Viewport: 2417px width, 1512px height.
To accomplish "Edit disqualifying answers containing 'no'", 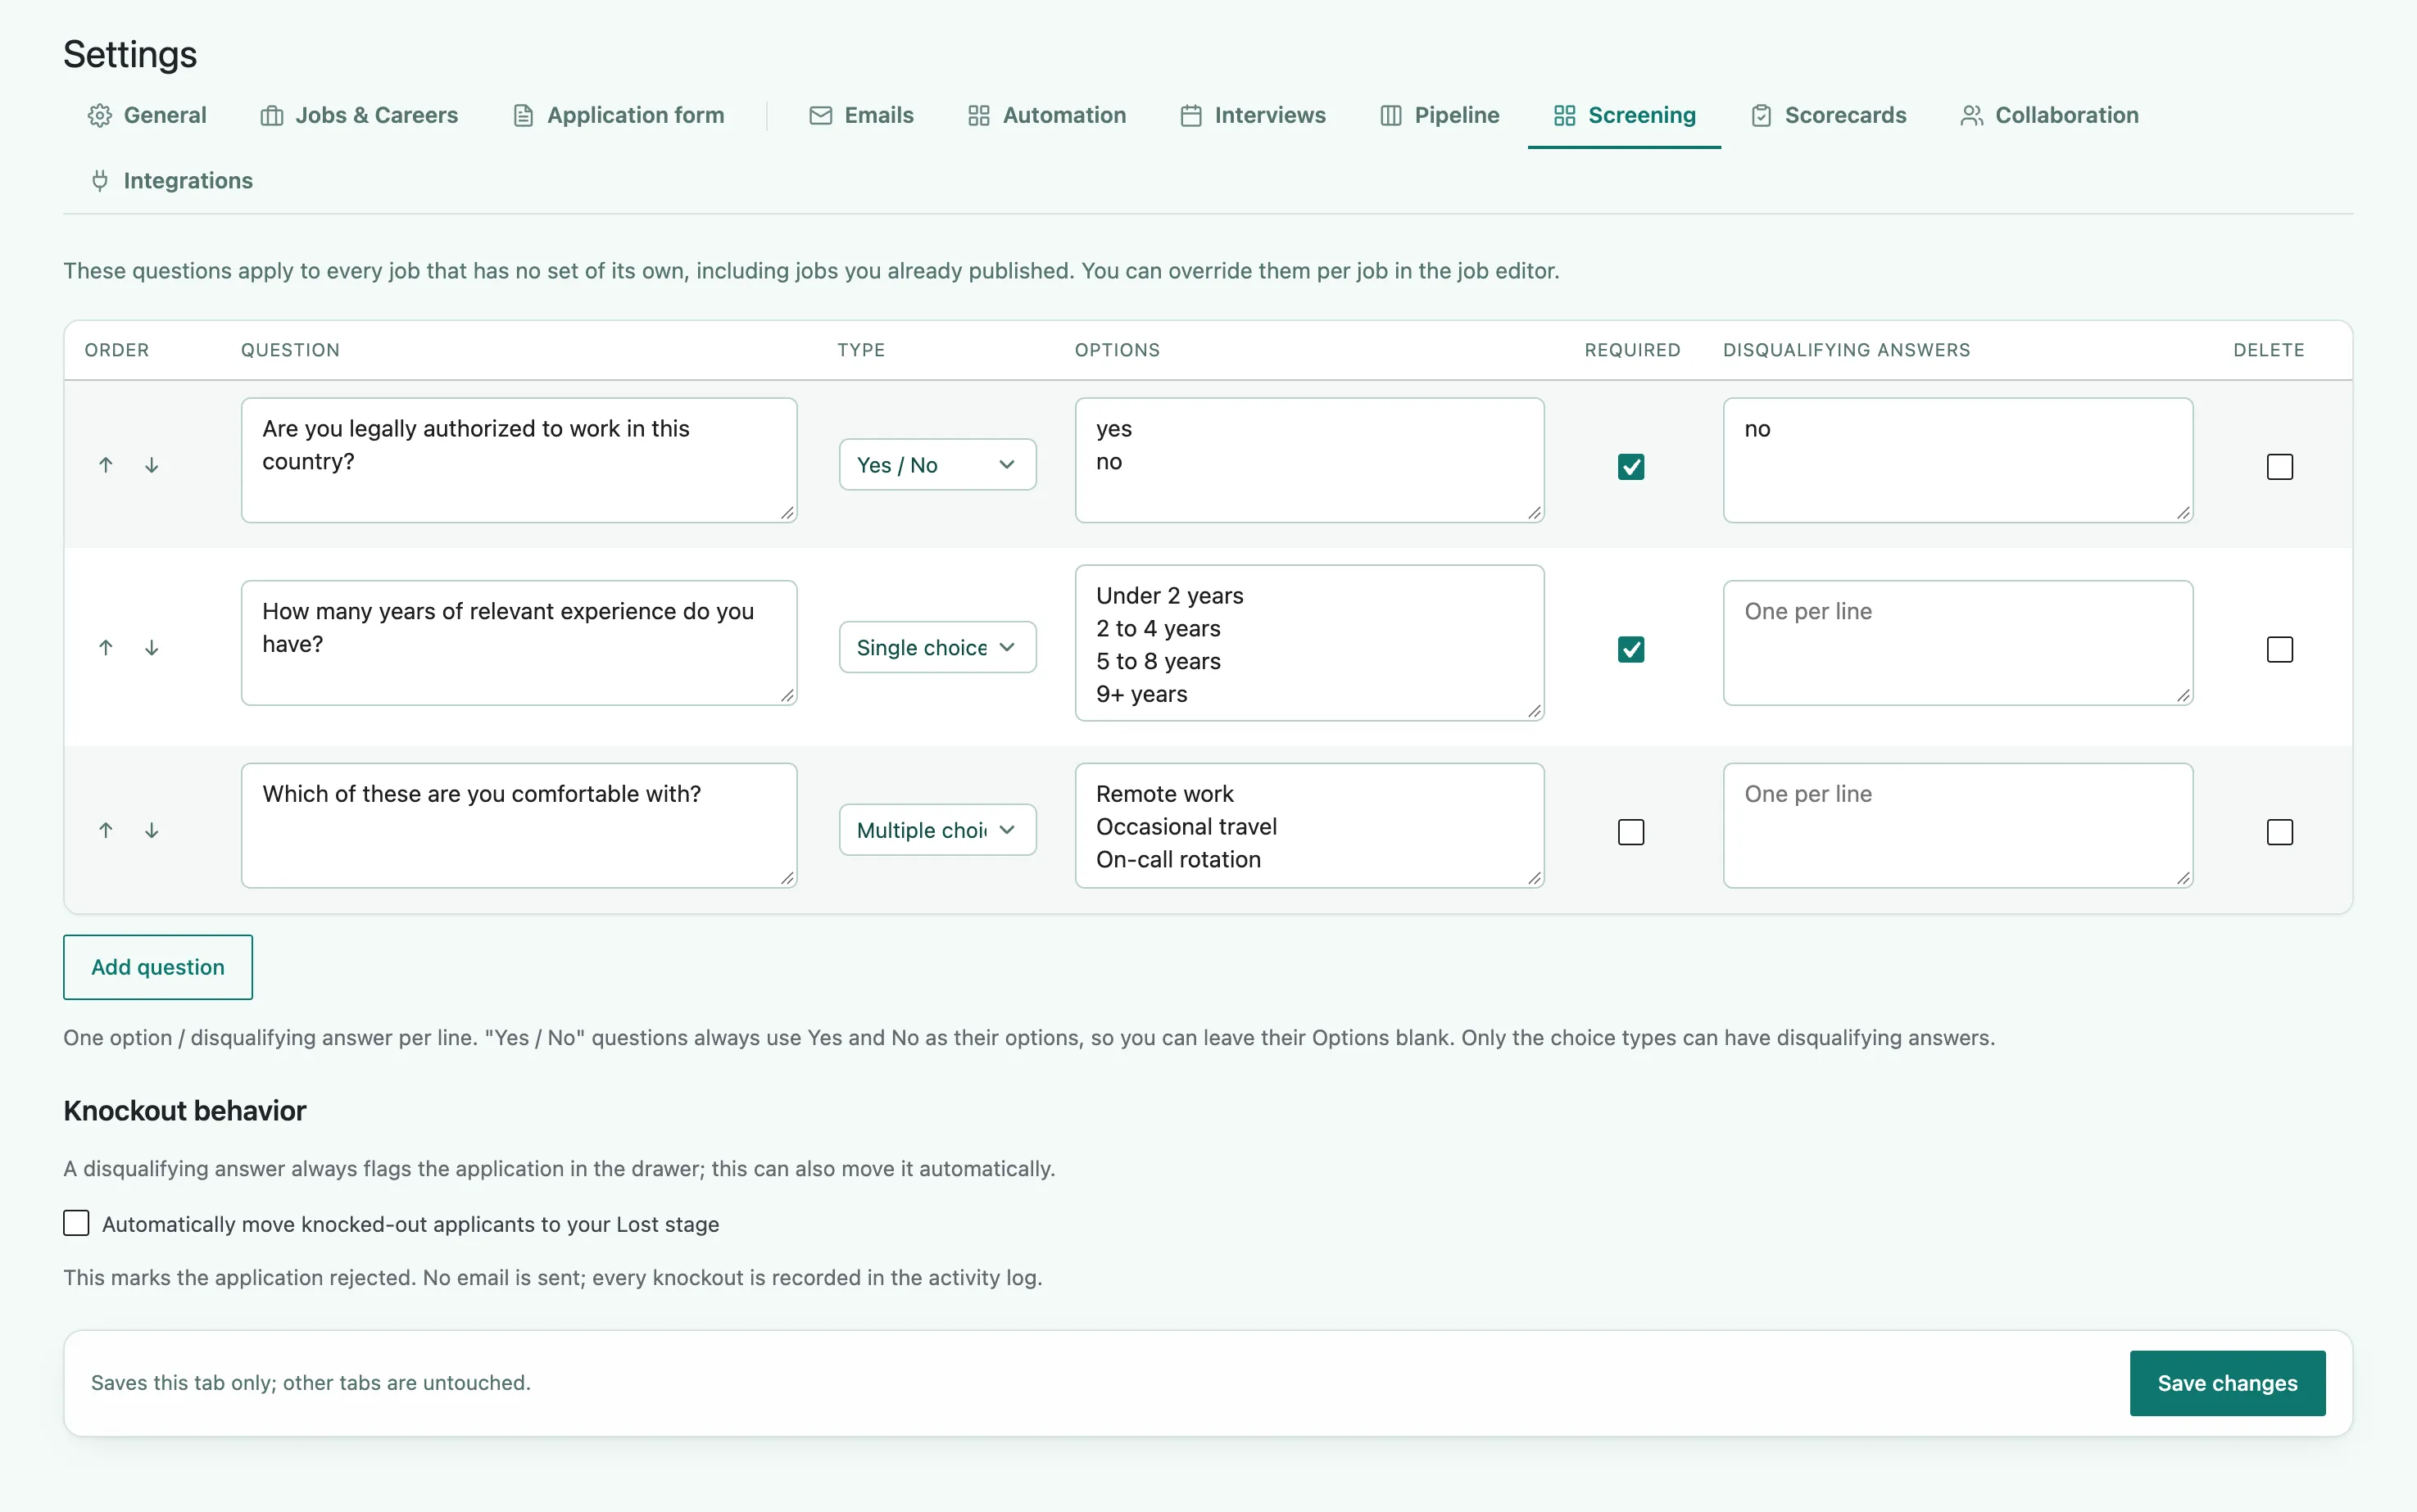I will [1958, 460].
